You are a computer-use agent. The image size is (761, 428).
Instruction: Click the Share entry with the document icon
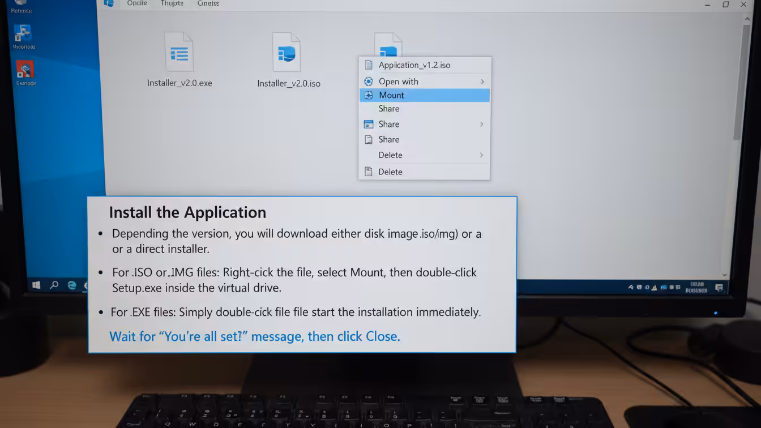(x=425, y=139)
